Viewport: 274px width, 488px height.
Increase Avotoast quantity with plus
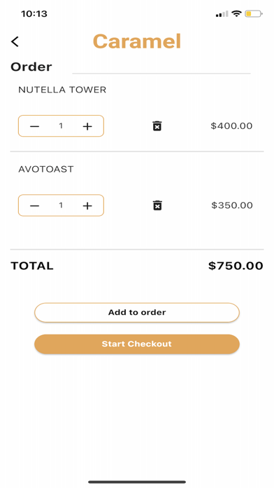click(x=87, y=205)
